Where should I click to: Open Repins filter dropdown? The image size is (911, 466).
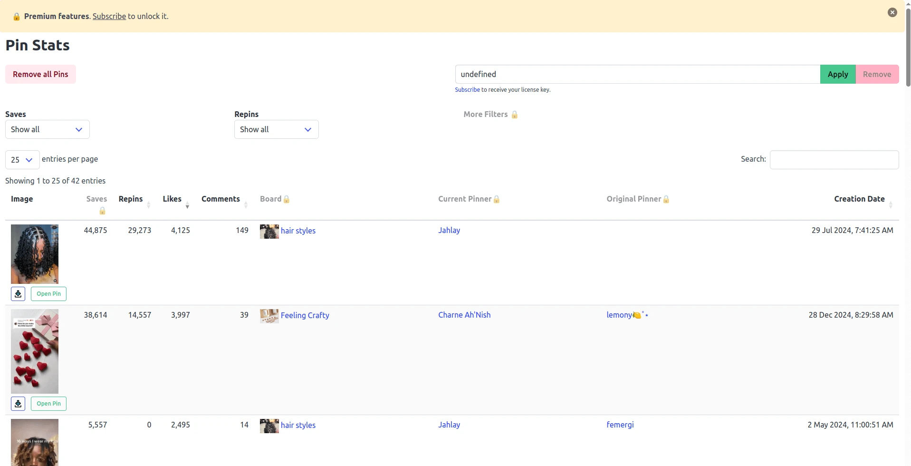pyautogui.click(x=277, y=129)
